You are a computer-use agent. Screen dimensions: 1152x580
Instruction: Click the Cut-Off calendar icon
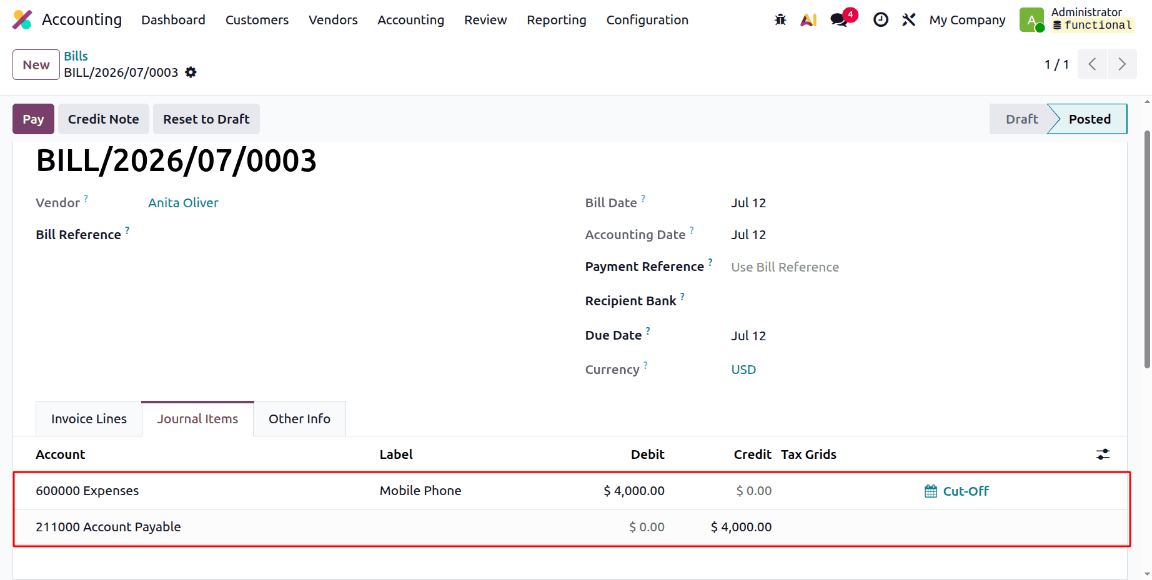pos(931,491)
